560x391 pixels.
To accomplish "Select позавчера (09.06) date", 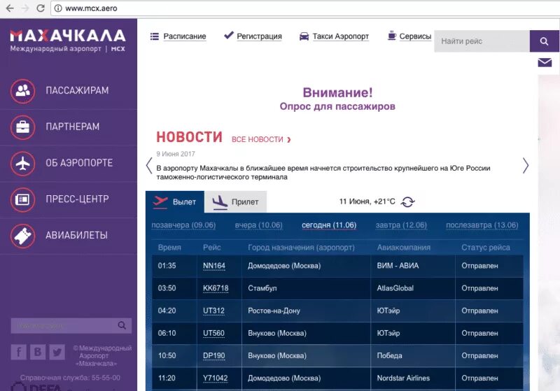I will tap(183, 225).
